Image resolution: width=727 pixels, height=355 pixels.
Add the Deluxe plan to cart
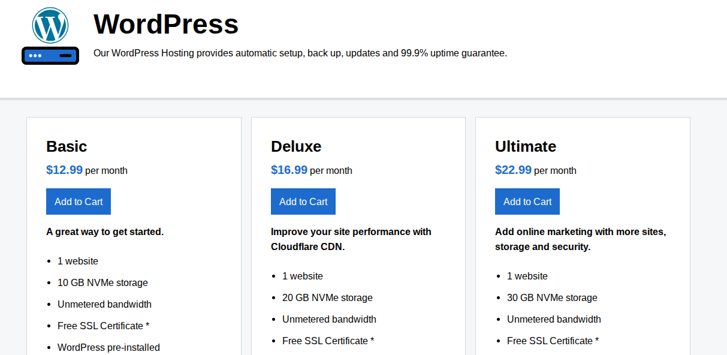coord(303,201)
